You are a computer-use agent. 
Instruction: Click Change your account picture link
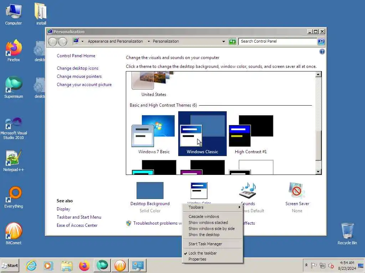click(x=84, y=85)
